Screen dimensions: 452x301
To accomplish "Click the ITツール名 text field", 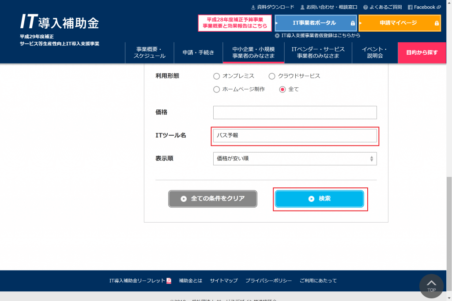I will (295, 135).
